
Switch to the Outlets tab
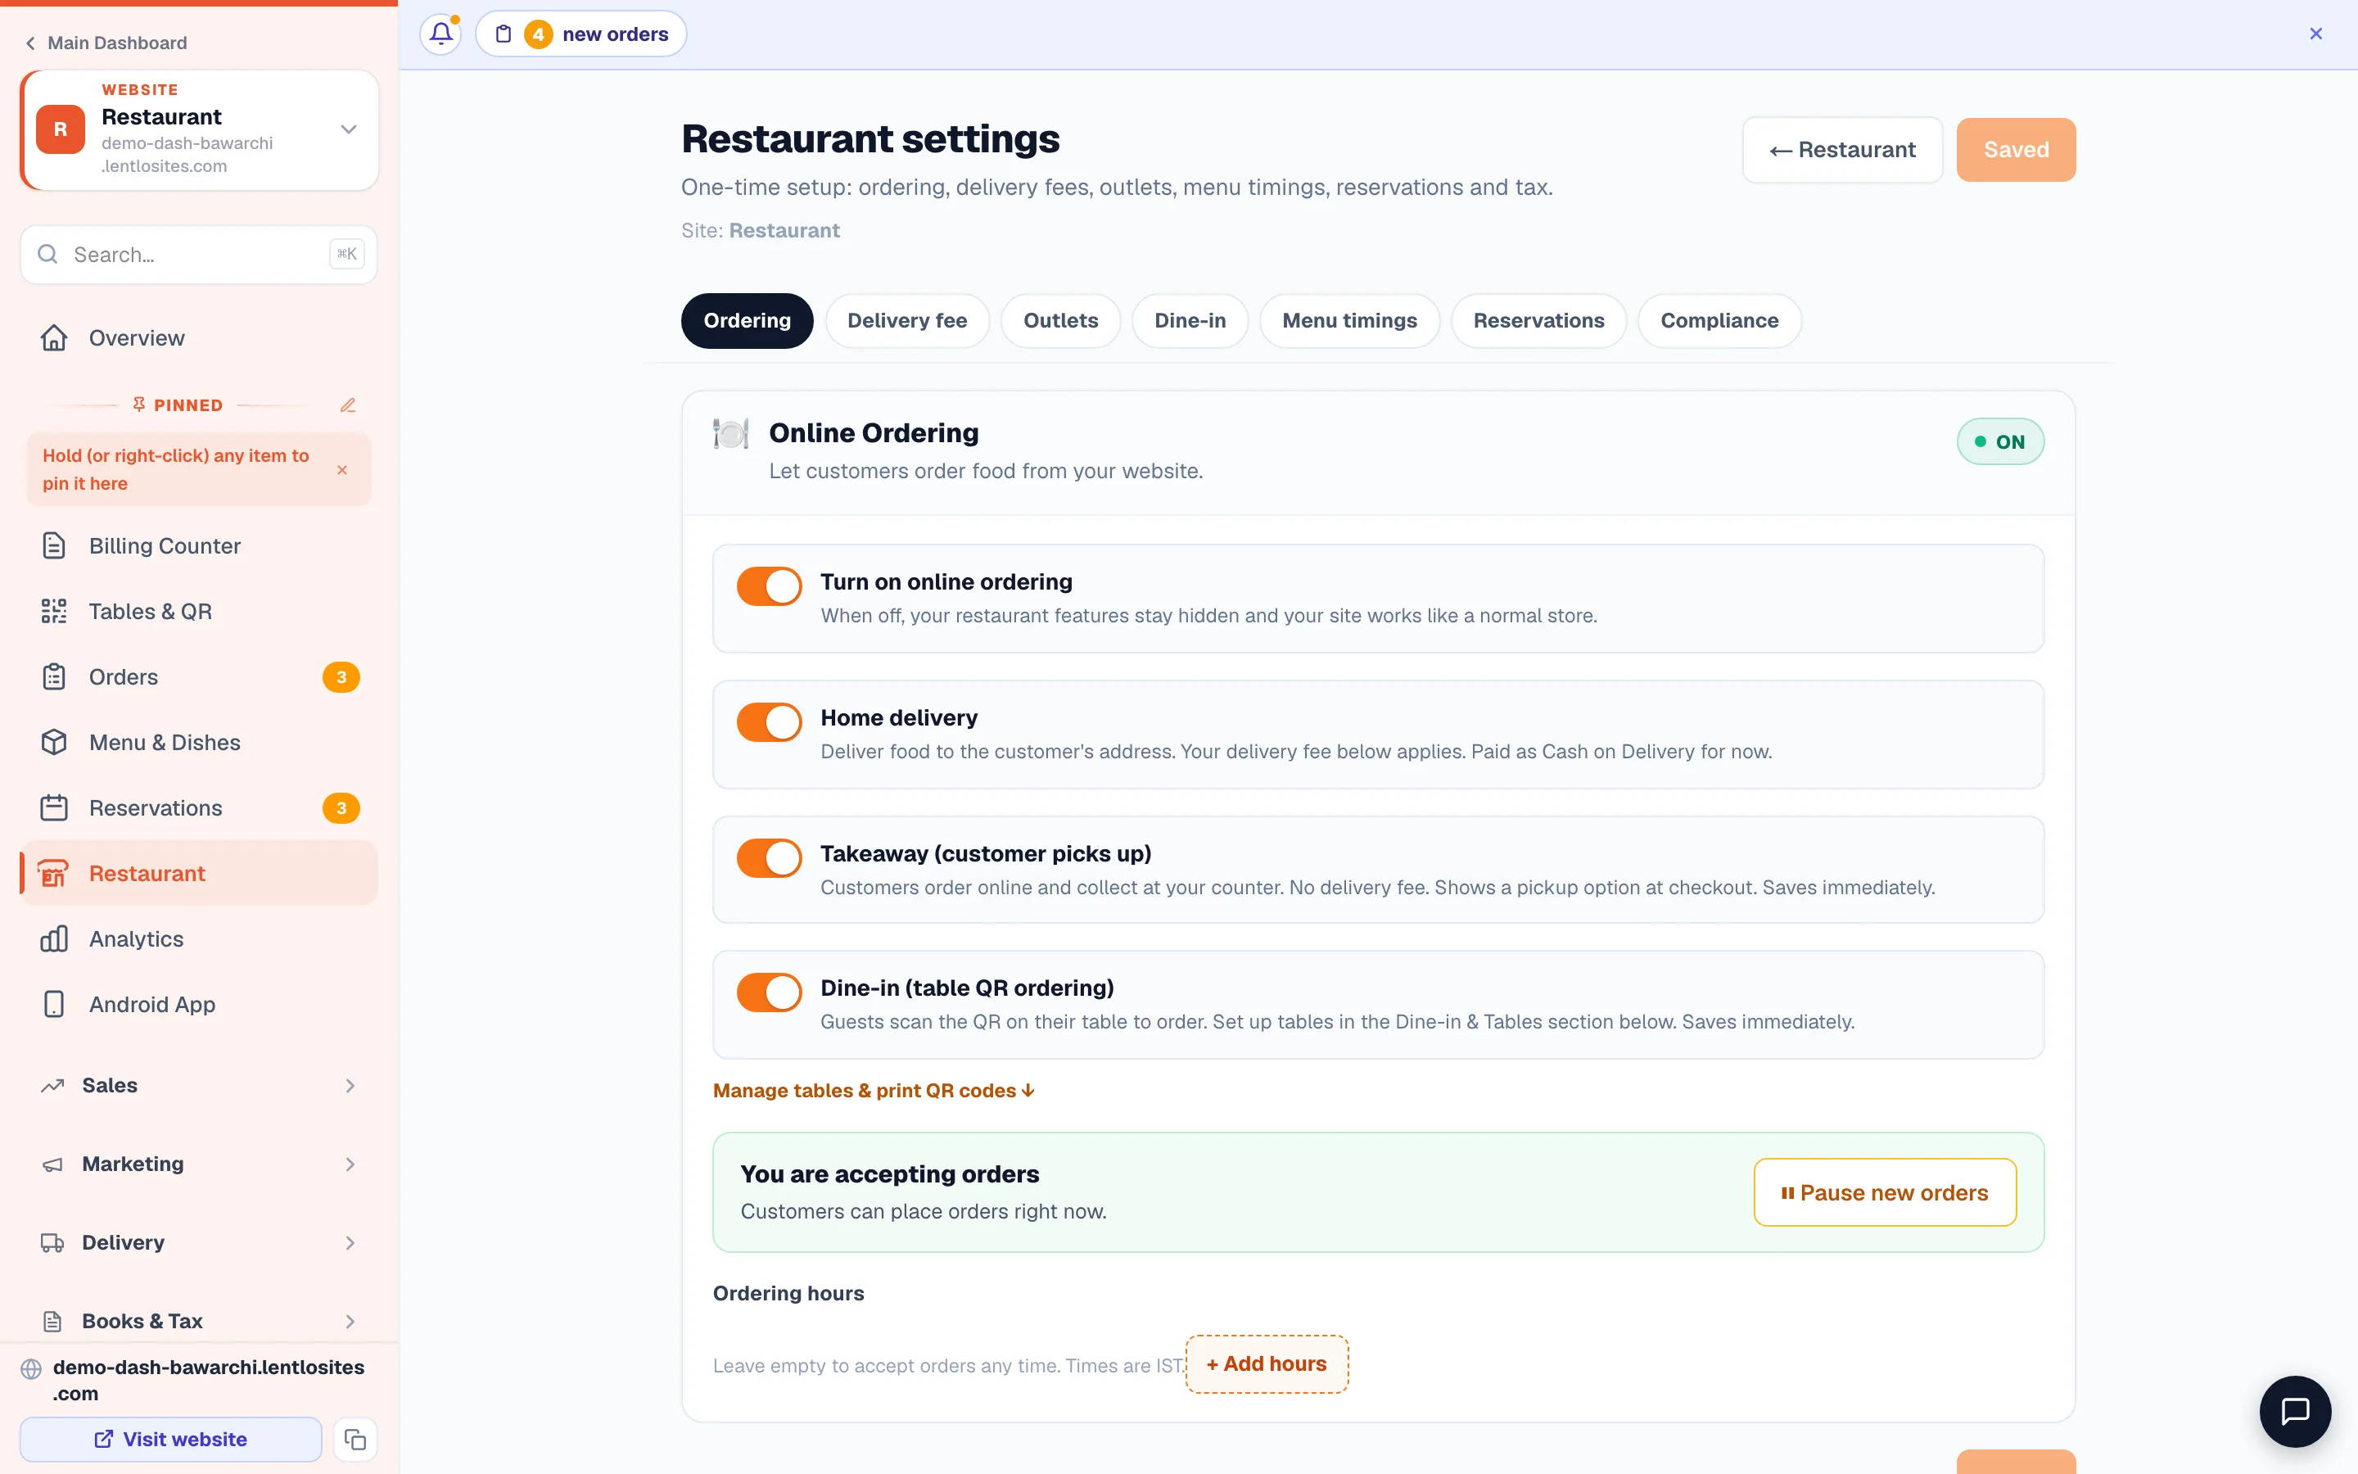1060,321
